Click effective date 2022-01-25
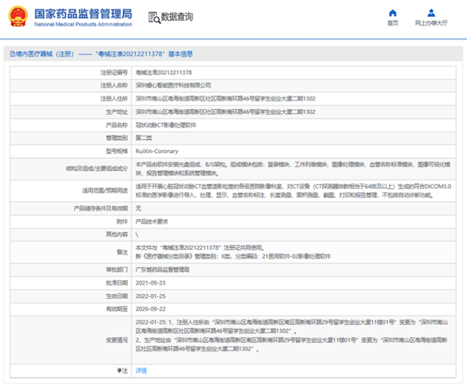This screenshot has height=388, width=467. pos(151,296)
